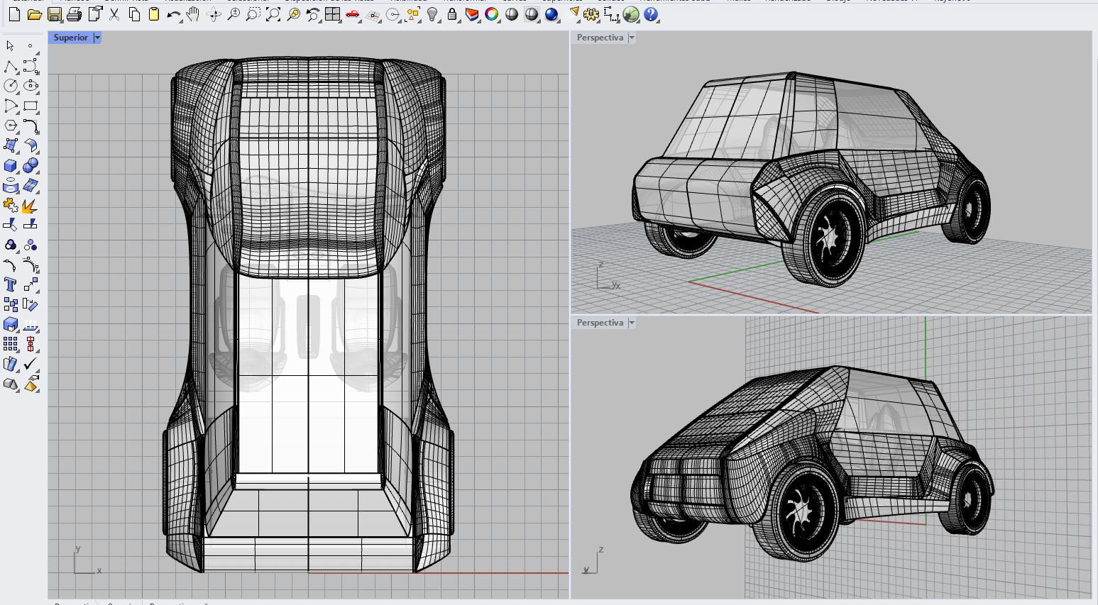
Task: Select the Arc tool
Action: [x=11, y=106]
